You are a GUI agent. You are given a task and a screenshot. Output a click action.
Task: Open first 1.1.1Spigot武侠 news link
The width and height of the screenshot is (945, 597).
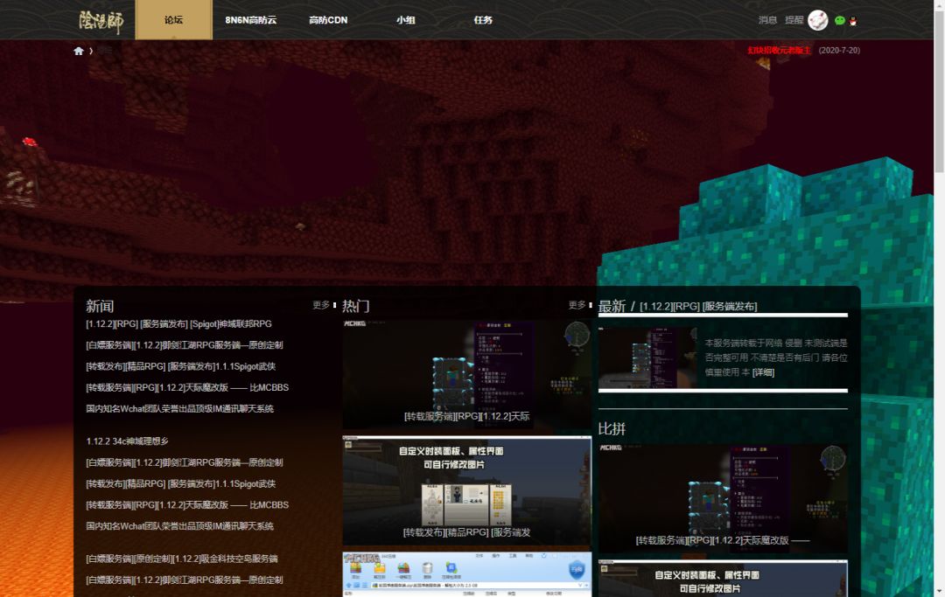click(181, 366)
